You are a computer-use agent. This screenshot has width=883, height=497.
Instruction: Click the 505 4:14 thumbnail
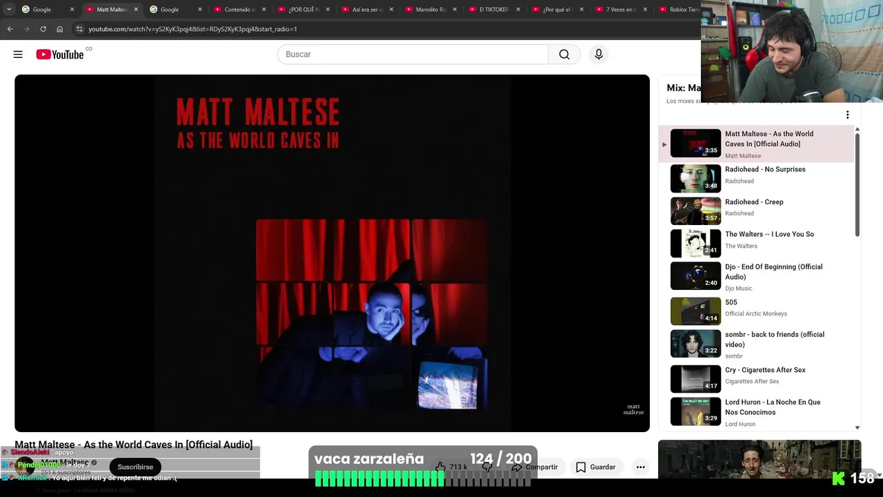(x=695, y=311)
